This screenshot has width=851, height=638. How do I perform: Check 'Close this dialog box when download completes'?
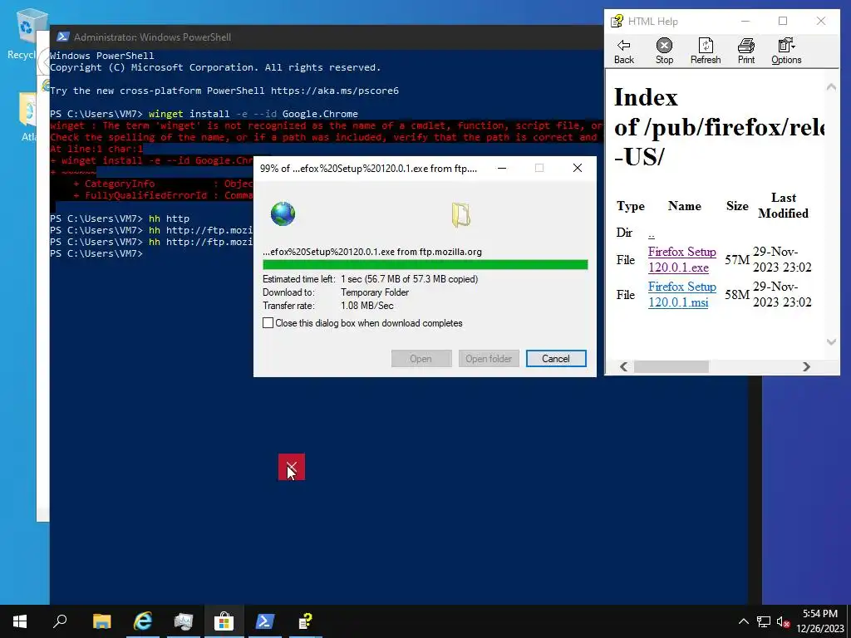(x=268, y=323)
